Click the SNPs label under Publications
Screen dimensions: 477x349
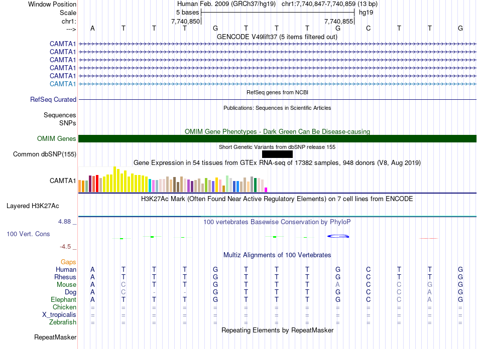click(68, 123)
